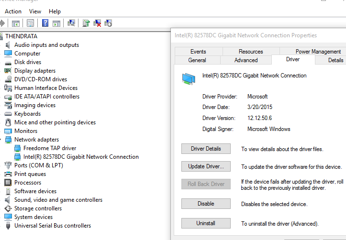Click the Human Interface Devices icon

tap(8, 88)
